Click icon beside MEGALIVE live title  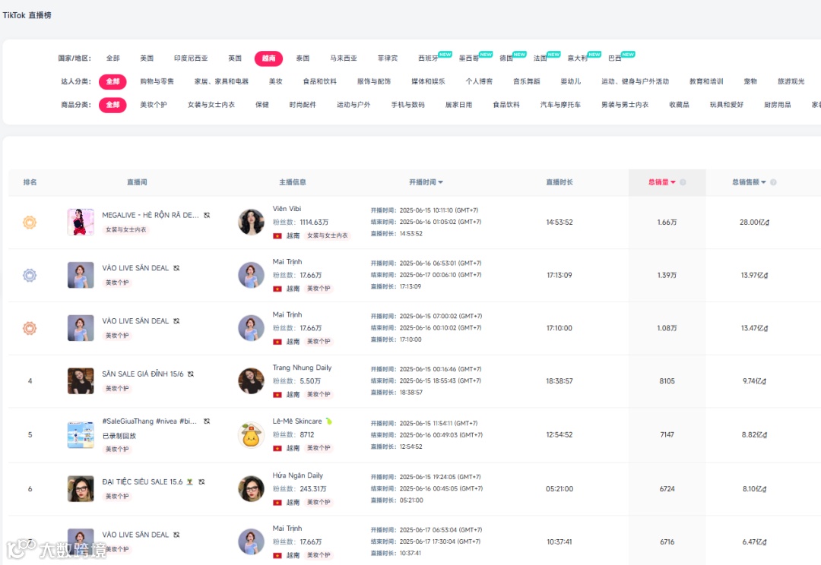coord(207,215)
